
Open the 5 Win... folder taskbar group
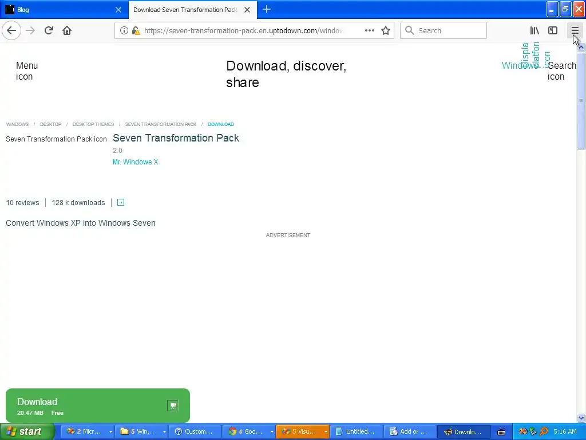(x=141, y=431)
